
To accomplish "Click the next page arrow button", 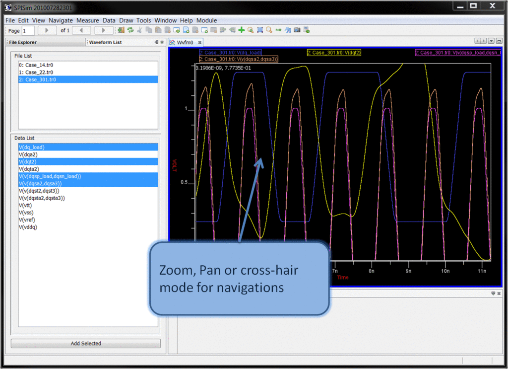I will [x=103, y=30].
